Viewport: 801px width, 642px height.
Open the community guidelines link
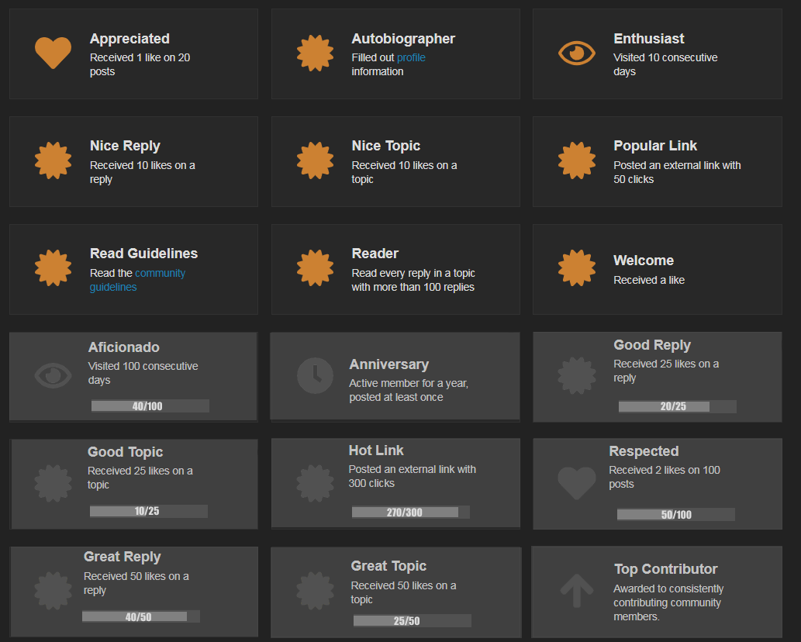coord(137,280)
